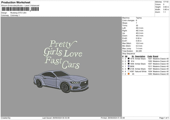Click the 'Code' column header

coord(150,56)
